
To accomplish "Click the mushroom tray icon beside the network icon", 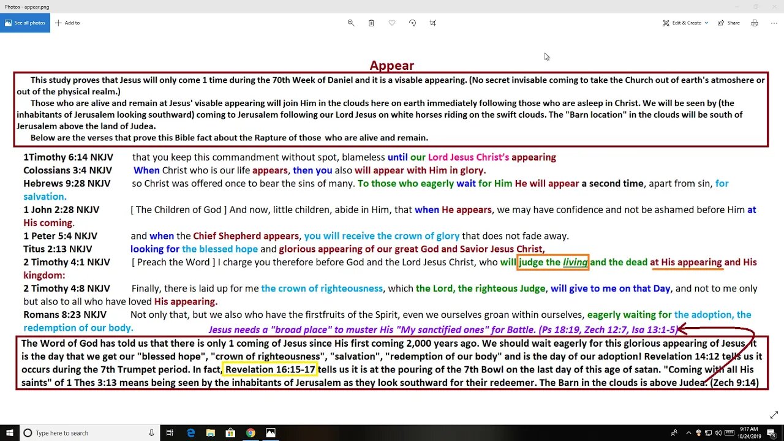I will click(699, 433).
